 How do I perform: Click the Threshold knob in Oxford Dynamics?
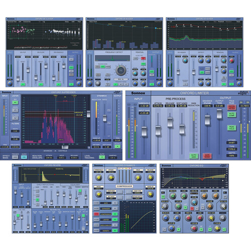(x=99, y=177)
